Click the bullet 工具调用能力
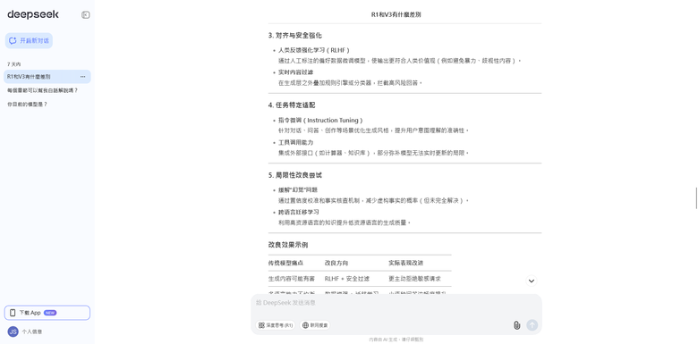This screenshot has width=698, height=344. tap(296, 143)
